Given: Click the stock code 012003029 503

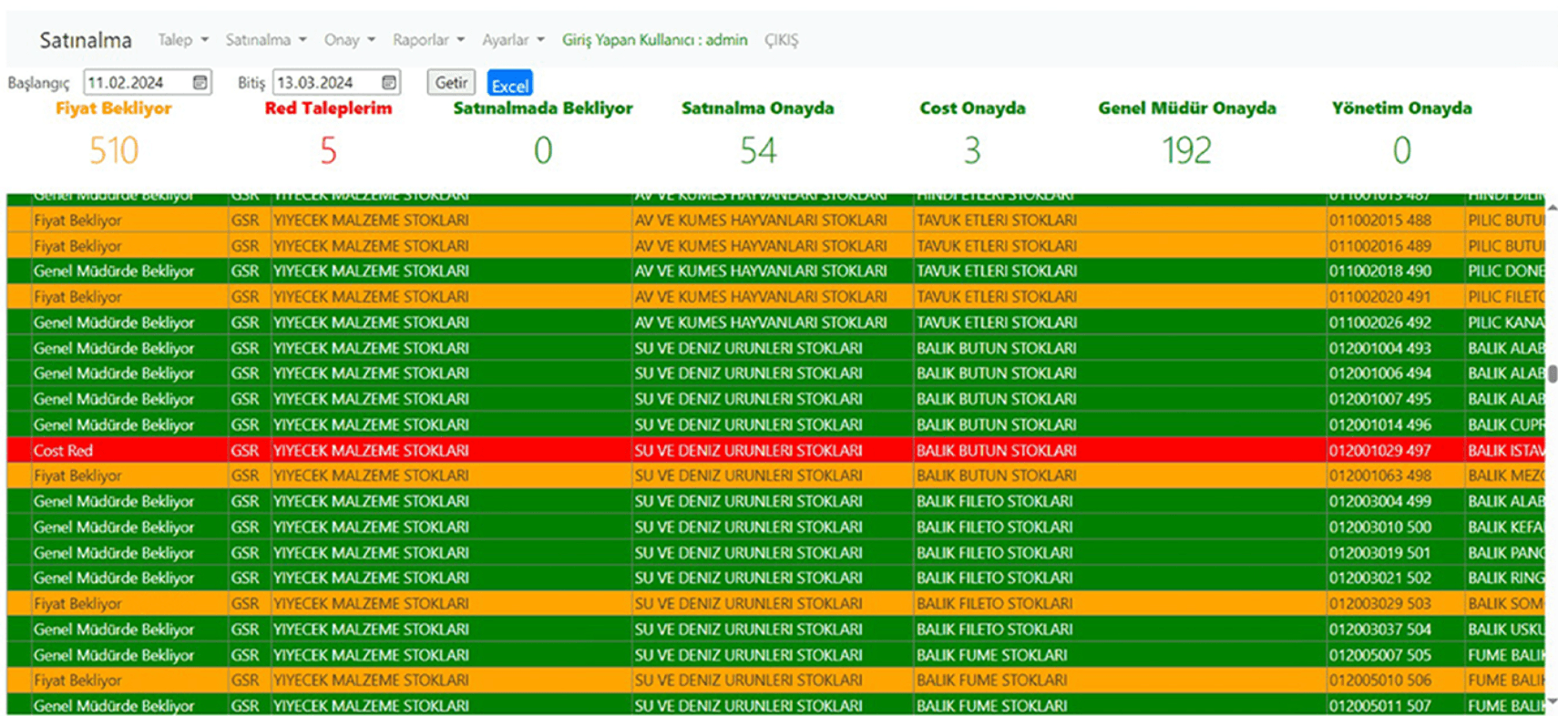Looking at the screenshot, I should click(x=1379, y=604).
